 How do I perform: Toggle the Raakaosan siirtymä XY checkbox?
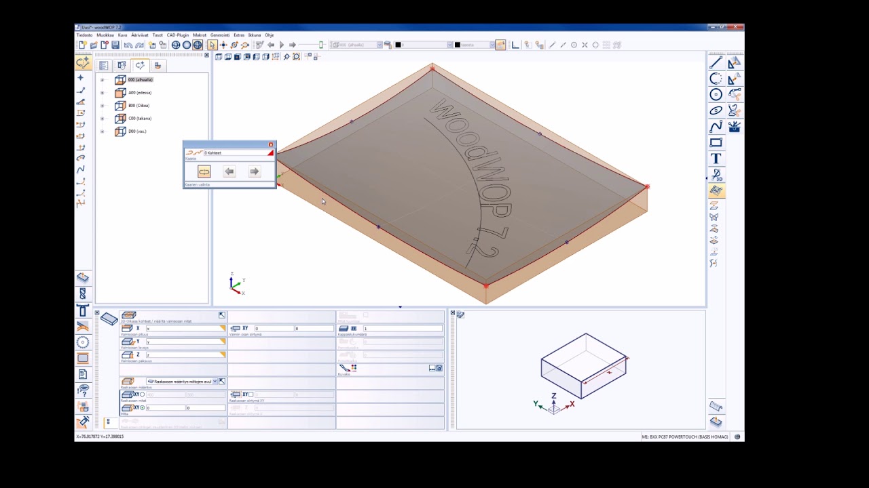click(251, 394)
